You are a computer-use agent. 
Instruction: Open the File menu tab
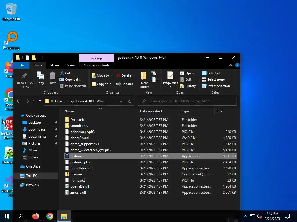pos(21,65)
